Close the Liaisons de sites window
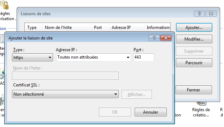224x127 pixels. tap(211, 13)
